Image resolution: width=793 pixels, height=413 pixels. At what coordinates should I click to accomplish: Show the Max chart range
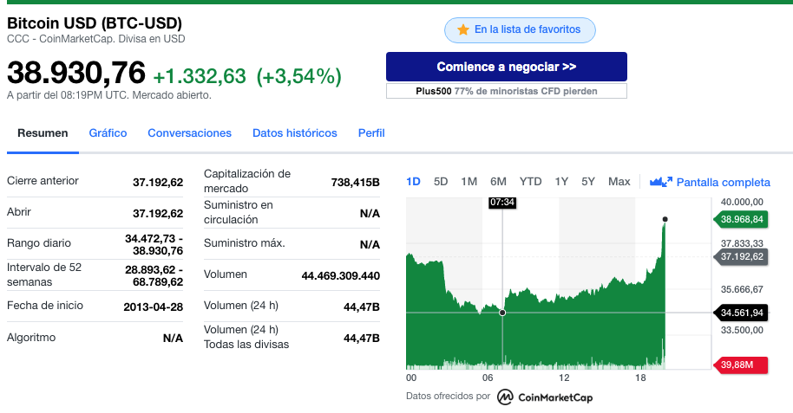[619, 182]
